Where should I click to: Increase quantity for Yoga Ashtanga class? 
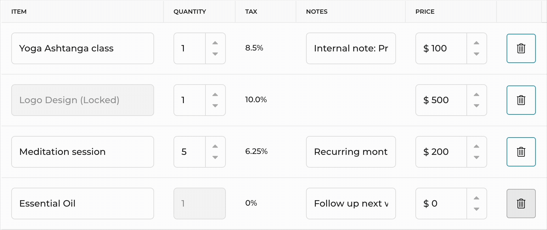coord(215,43)
